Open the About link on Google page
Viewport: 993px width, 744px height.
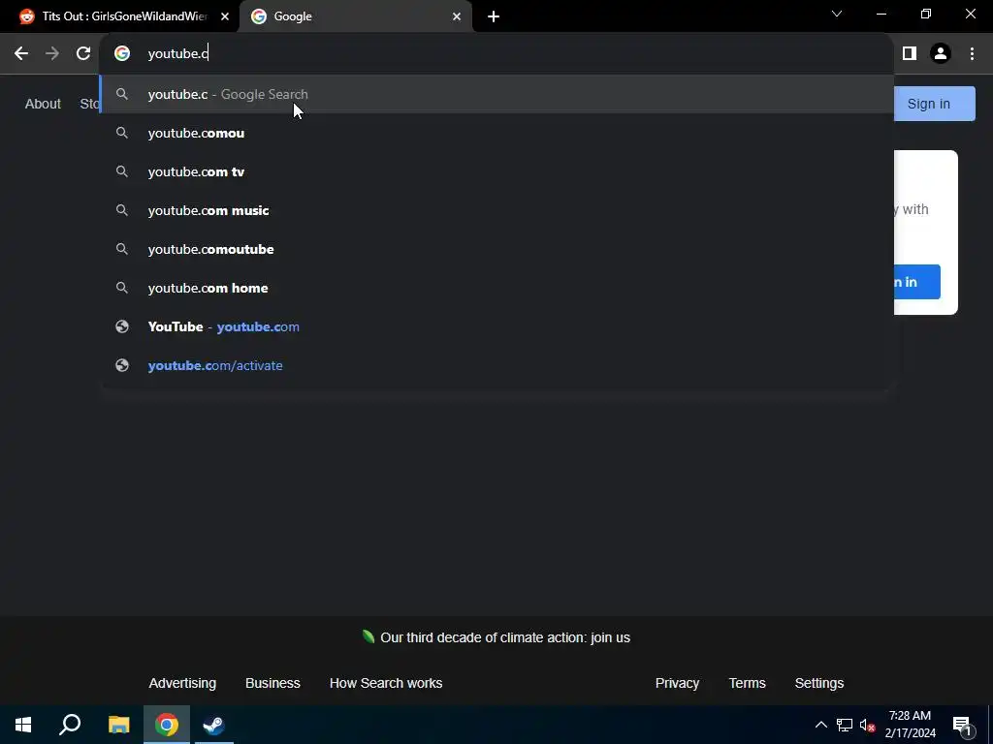(x=43, y=104)
